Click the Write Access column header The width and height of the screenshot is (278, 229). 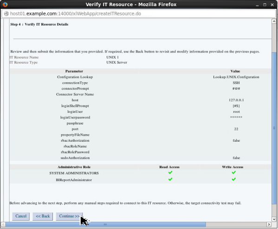click(233, 167)
